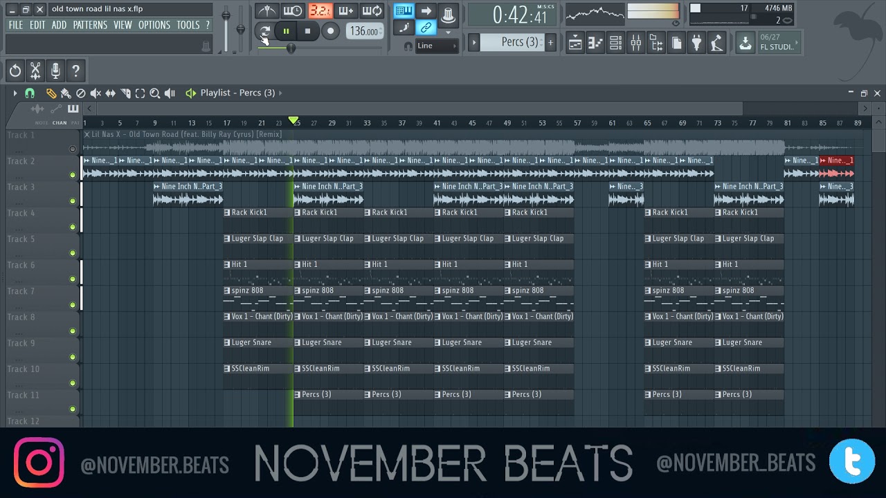The height and width of the screenshot is (498, 886).
Task: Click the 136.000 tempo field
Action: coord(364,31)
